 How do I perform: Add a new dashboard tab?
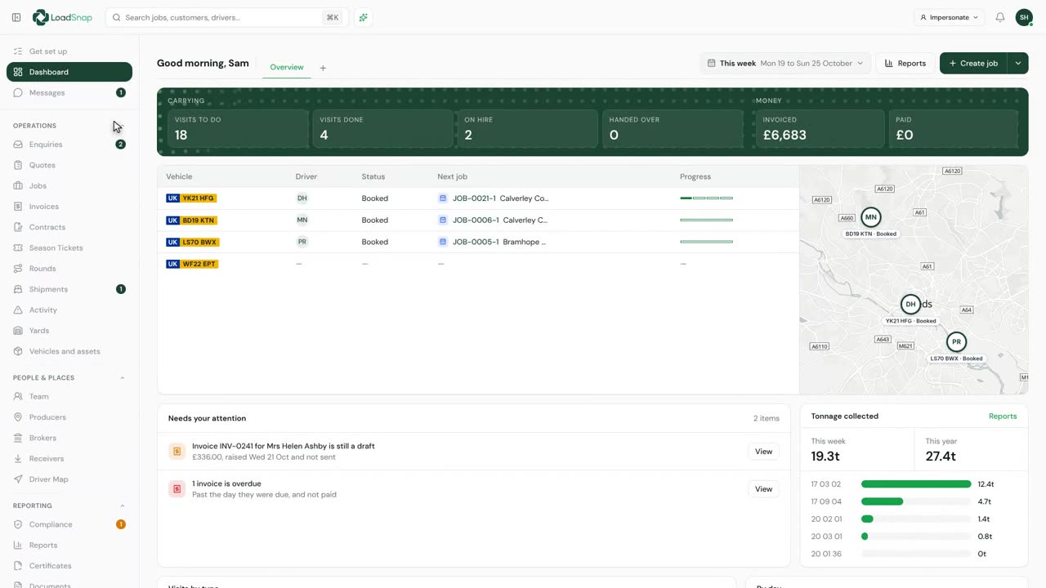pos(323,68)
